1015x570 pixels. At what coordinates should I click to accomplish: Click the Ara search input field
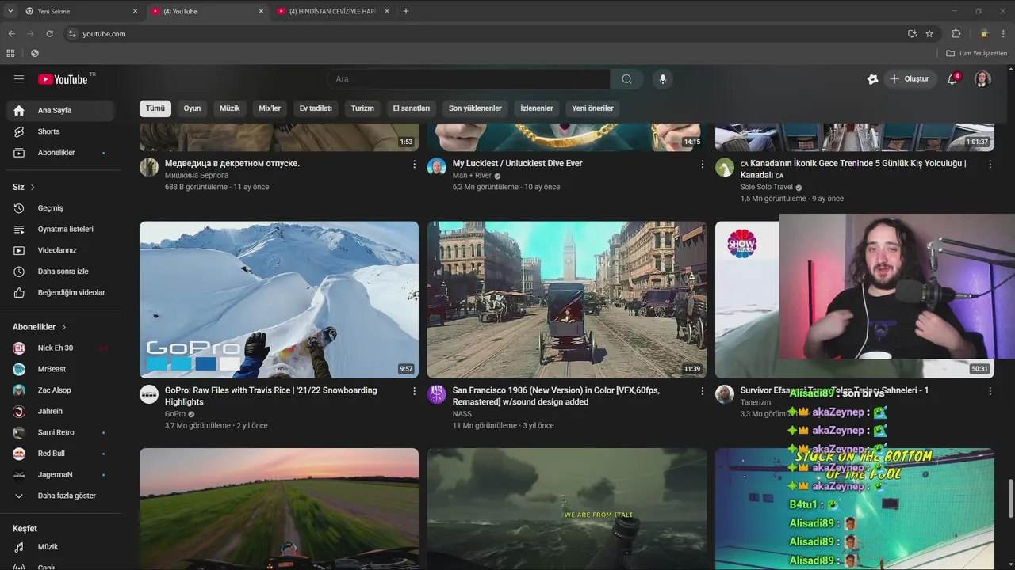(468, 79)
